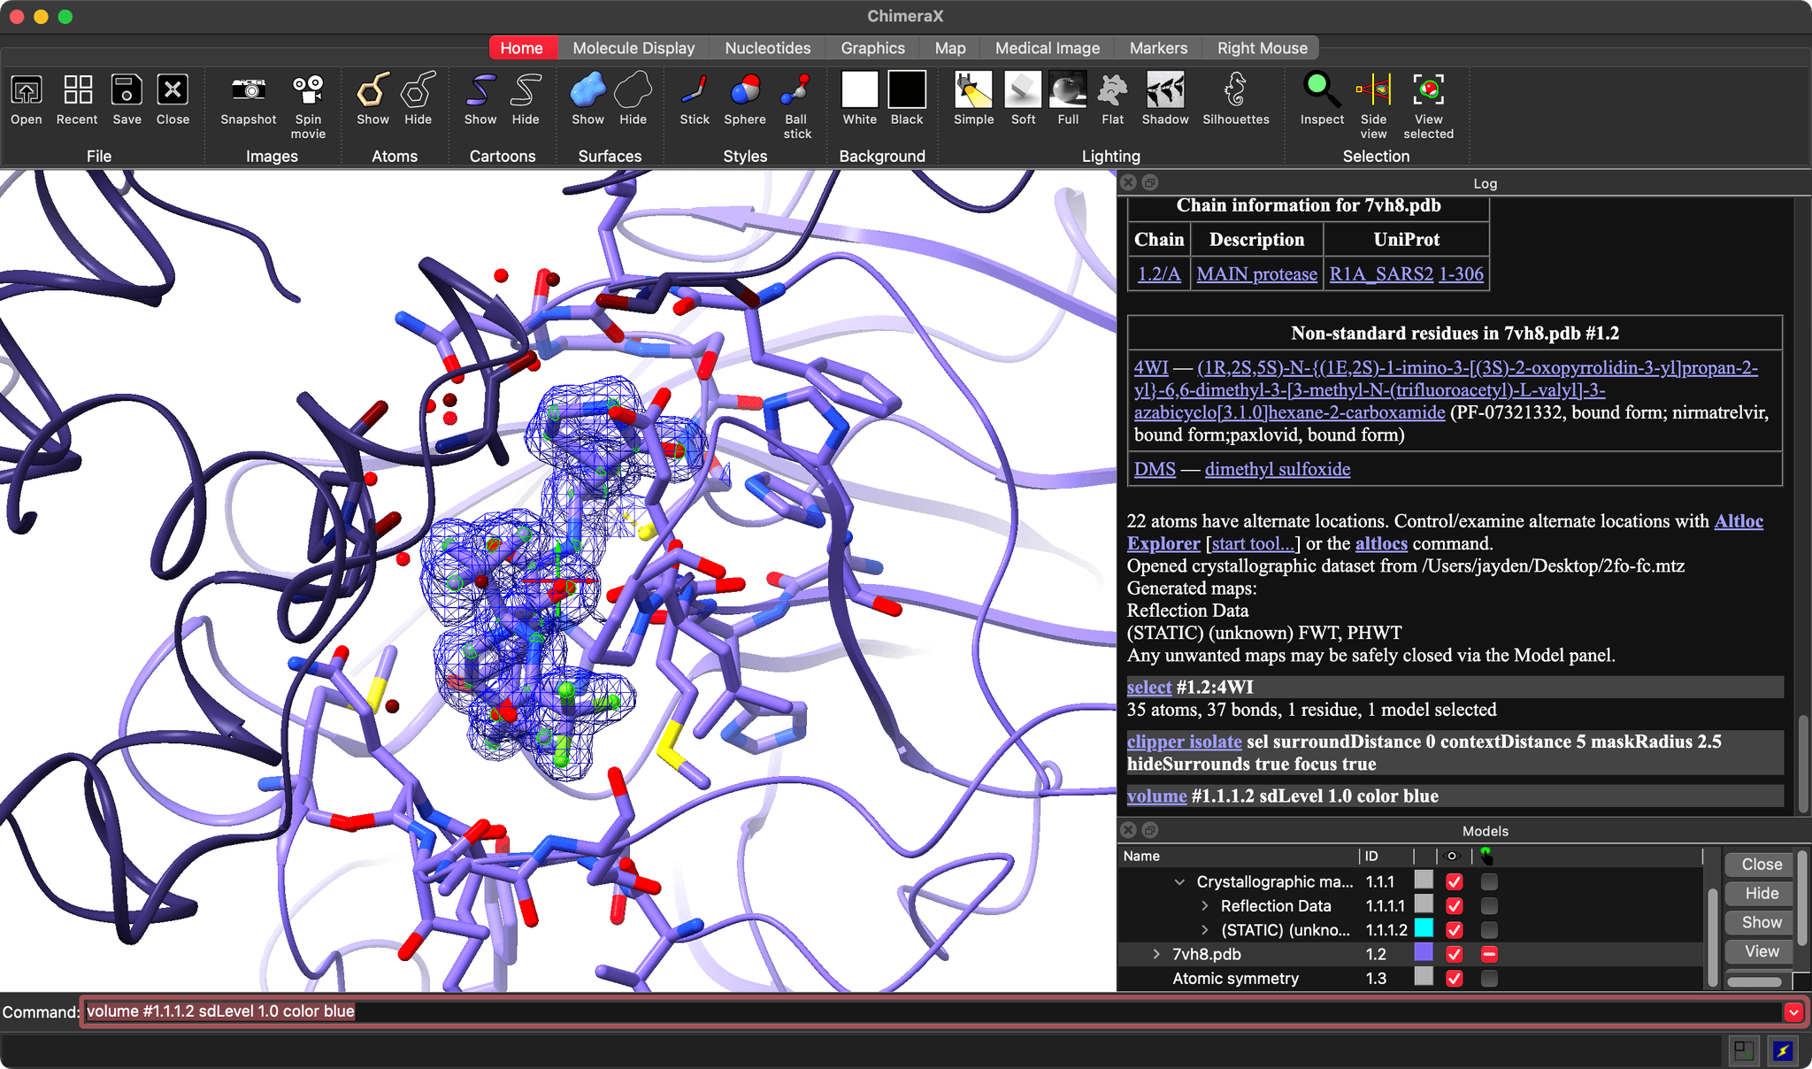
Task: Expand the 7vh8.pdb model tree row
Action: 1156,954
